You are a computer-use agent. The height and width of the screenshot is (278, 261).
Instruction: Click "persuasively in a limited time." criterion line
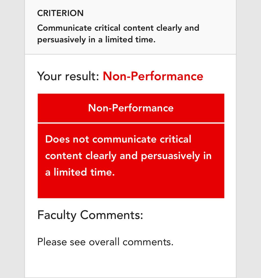click(96, 40)
